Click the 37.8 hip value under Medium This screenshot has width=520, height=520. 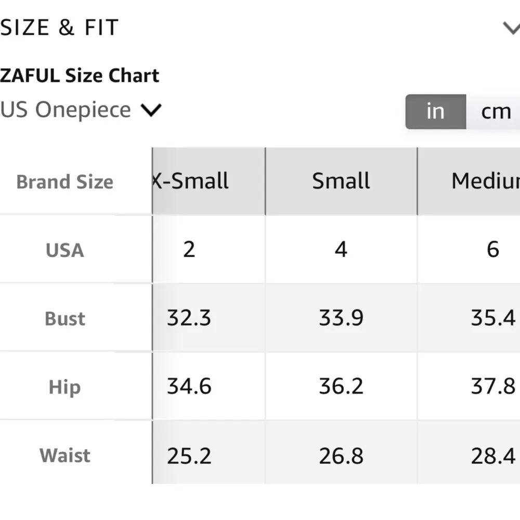[491, 386]
